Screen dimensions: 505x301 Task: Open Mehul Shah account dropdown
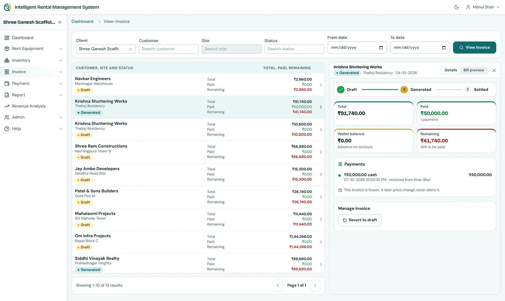(x=483, y=7)
